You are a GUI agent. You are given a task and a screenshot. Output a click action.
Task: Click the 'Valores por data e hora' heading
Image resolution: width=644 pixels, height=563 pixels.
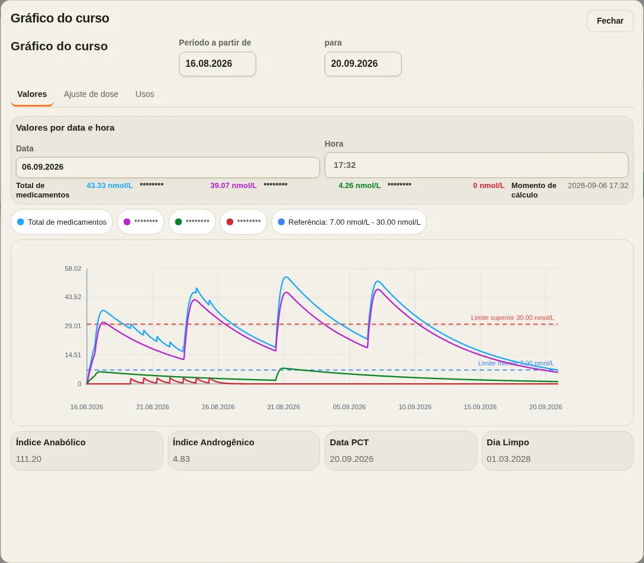coord(65,128)
